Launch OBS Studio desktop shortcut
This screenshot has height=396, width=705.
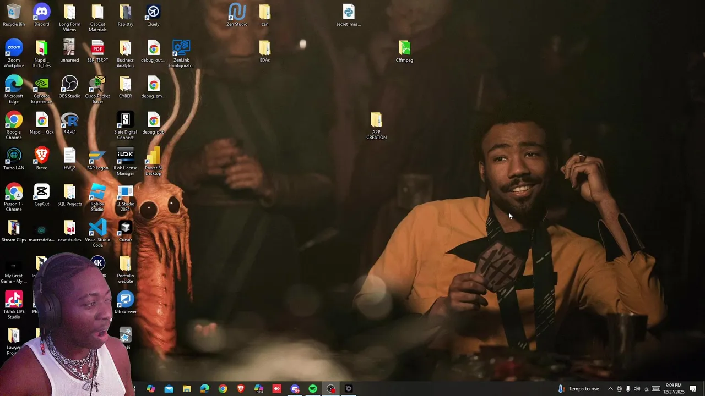tap(69, 87)
